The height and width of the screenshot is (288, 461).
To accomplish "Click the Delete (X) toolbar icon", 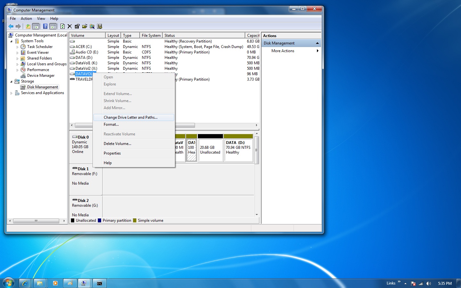I will [70, 26].
